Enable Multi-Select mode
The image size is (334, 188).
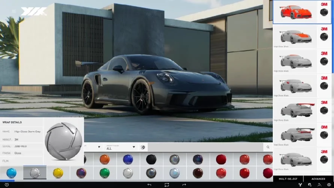[x=288, y=179]
